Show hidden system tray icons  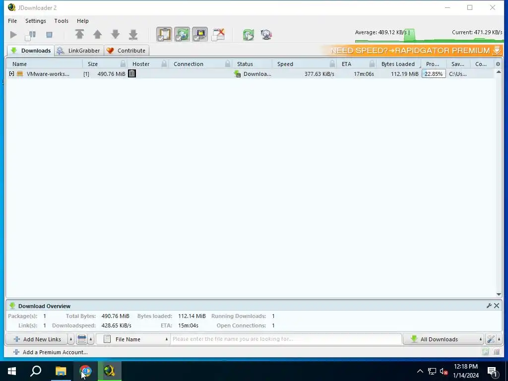(420, 371)
